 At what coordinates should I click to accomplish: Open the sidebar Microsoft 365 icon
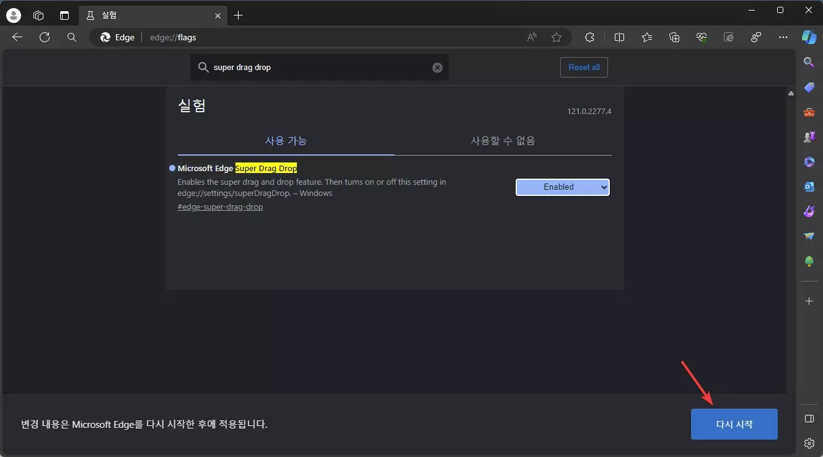(x=809, y=162)
